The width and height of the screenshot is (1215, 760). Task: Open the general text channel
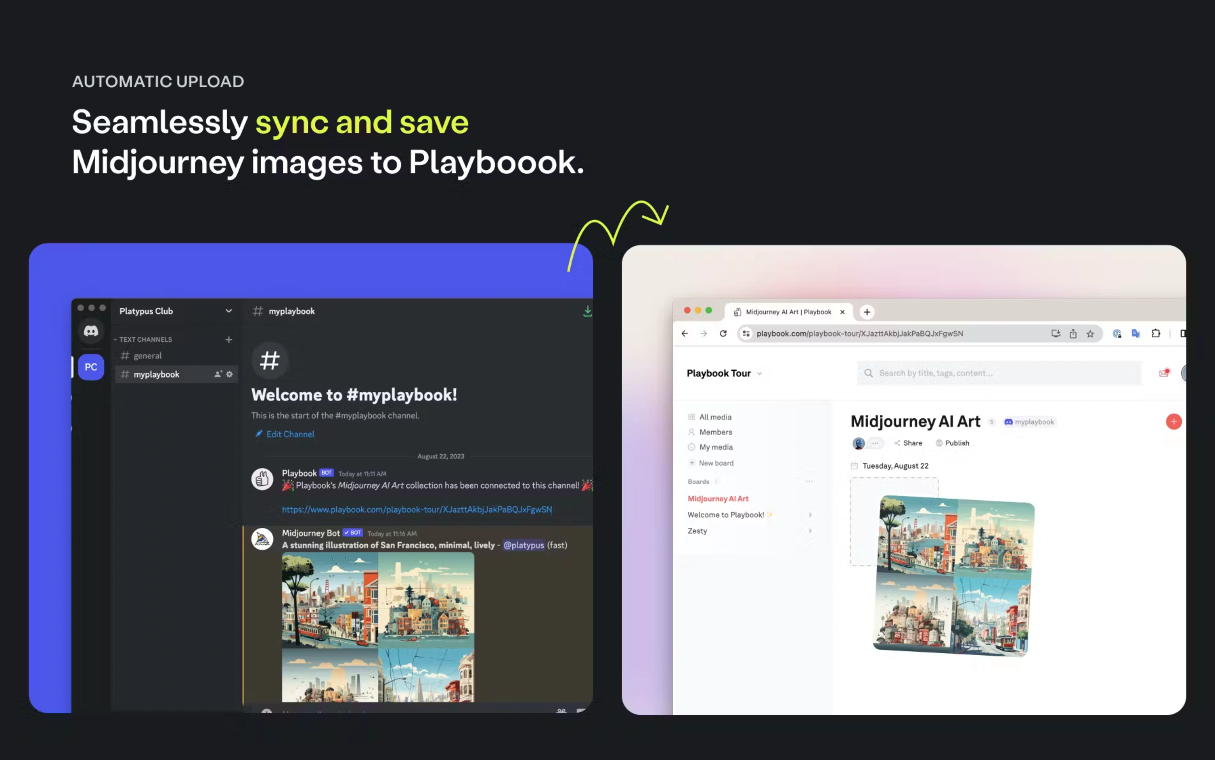148,356
